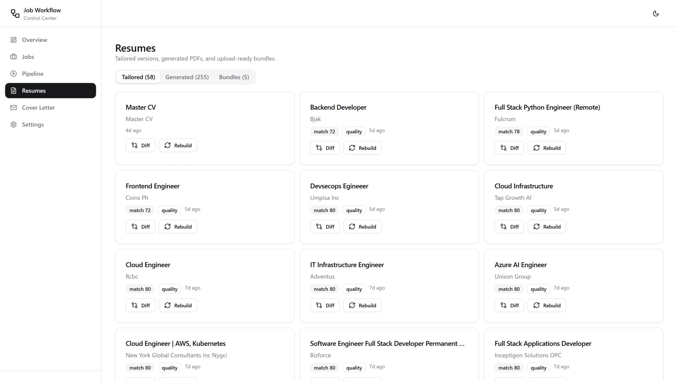Open the Master CV card title
677x381 pixels.
(x=141, y=107)
